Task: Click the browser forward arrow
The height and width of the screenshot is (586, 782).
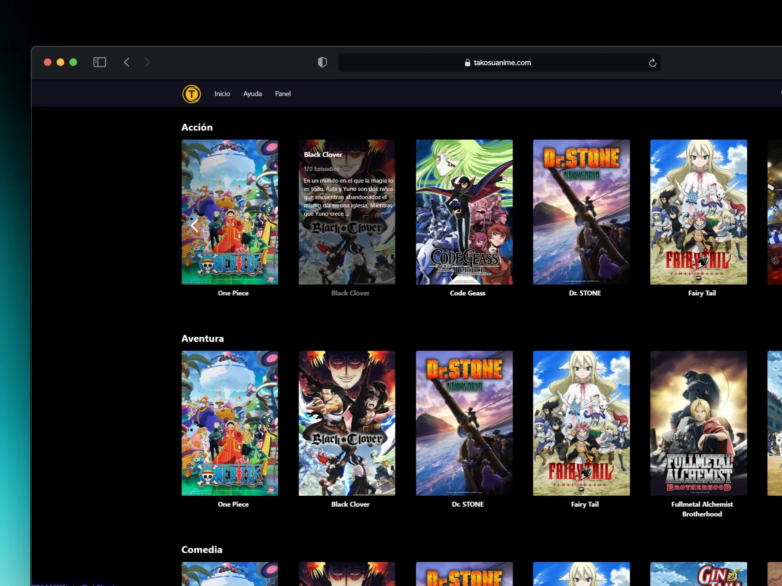Action: 147,62
